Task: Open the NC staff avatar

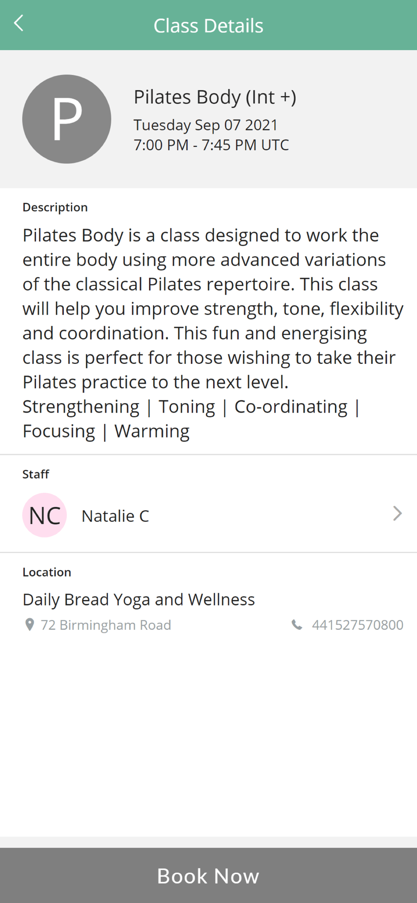Action: [45, 515]
